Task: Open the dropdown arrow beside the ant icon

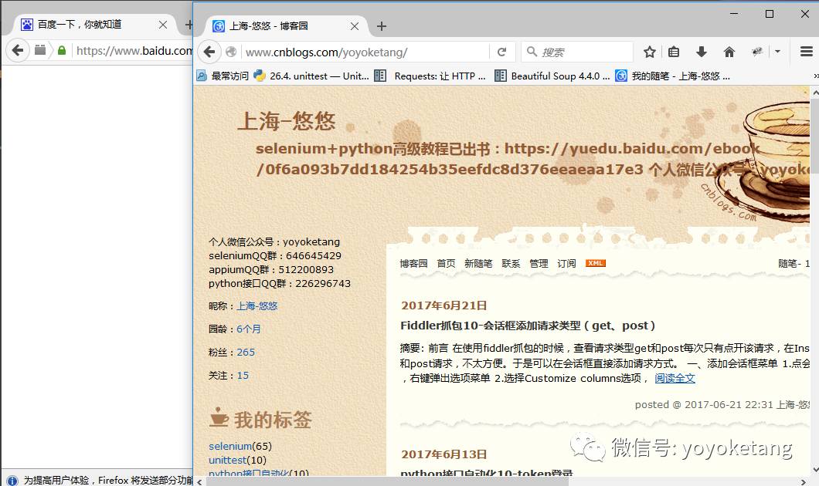Action: pyautogui.click(x=778, y=52)
